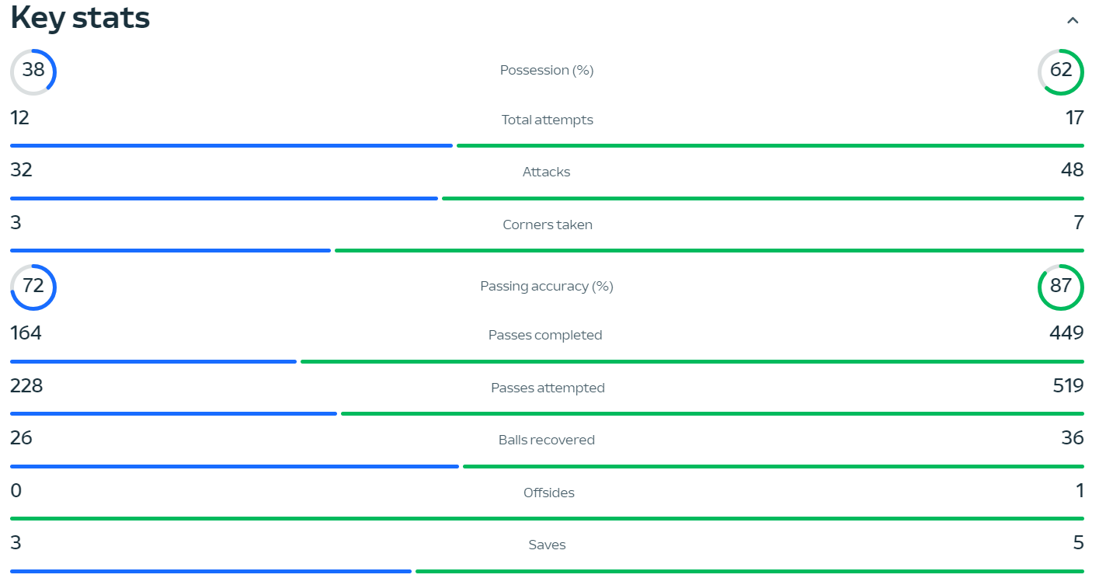1099x585 pixels.
Task: Click the green Passes attempted bar
Action: (x=712, y=413)
